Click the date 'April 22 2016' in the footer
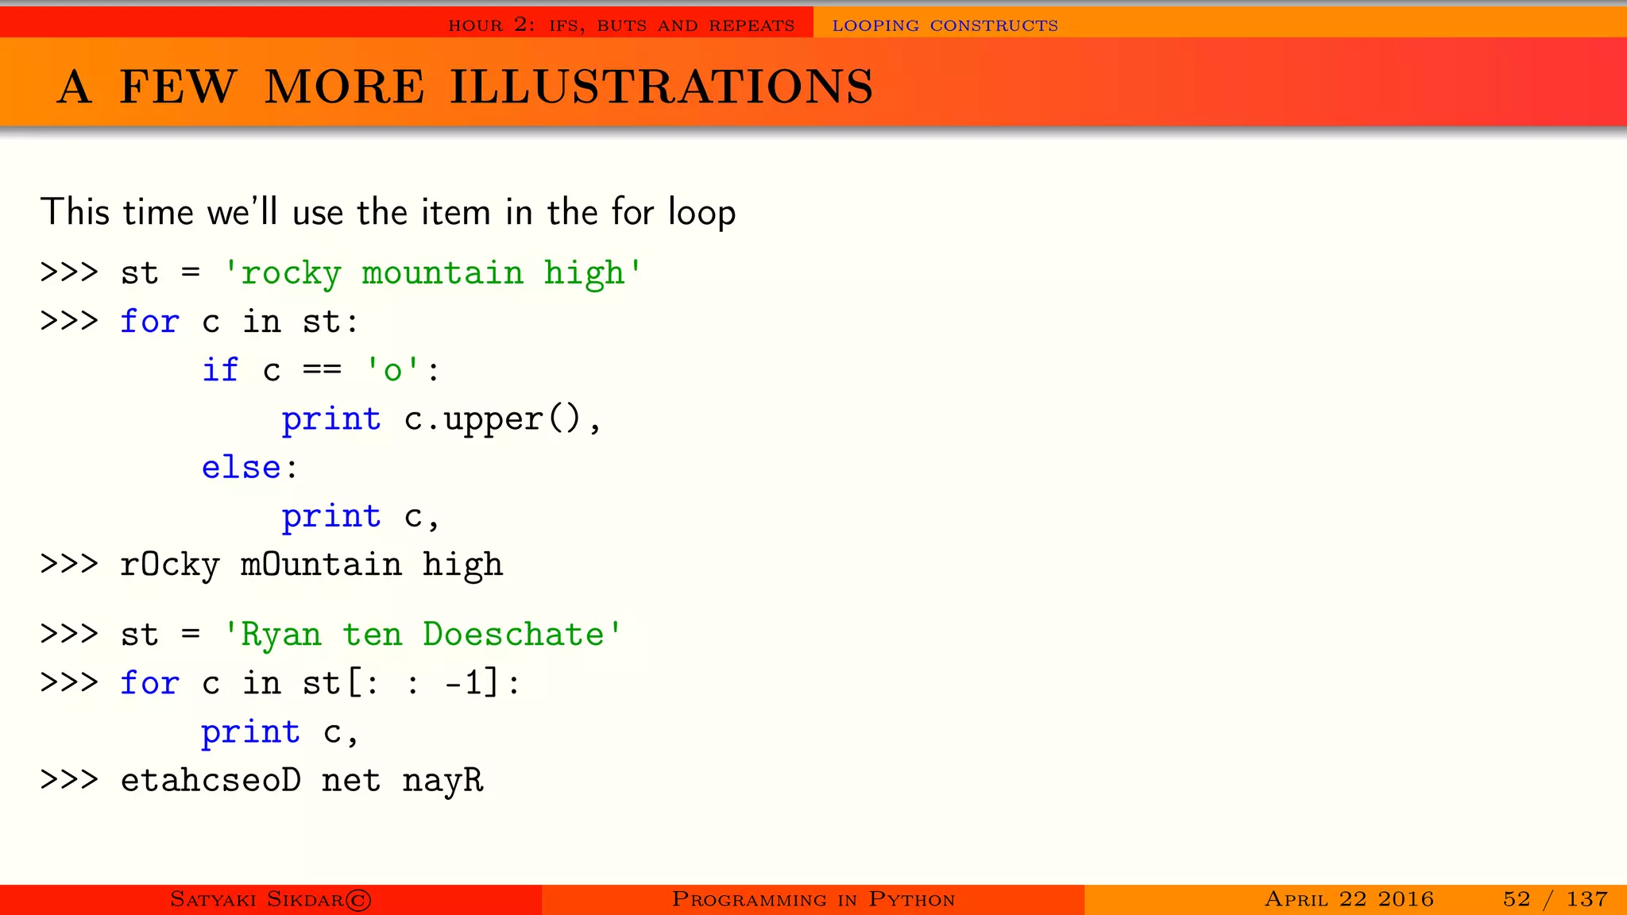 coord(1349,899)
